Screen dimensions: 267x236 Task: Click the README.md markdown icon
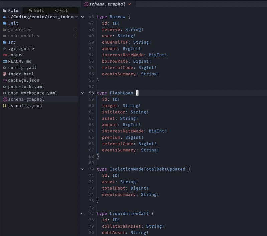(x=5, y=61)
